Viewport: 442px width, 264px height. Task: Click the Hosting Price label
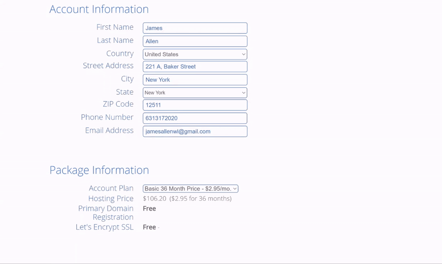pyautogui.click(x=111, y=198)
